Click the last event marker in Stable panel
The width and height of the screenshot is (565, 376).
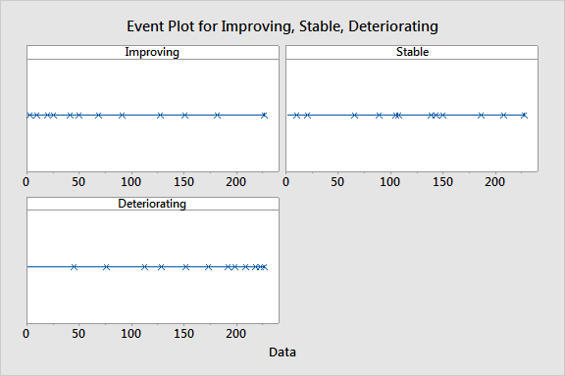tap(524, 116)
